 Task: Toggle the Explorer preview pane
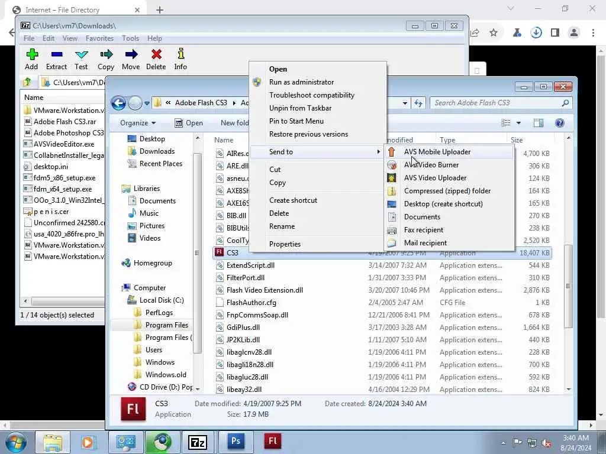(x=539, y=123)
